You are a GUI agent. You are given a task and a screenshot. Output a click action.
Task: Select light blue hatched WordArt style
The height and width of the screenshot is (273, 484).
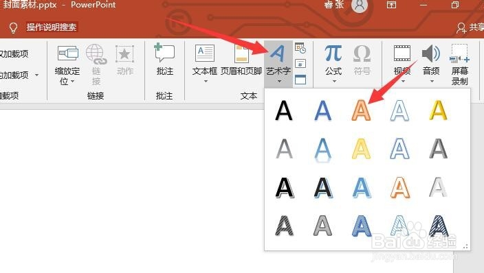click(x=399, y=226)
